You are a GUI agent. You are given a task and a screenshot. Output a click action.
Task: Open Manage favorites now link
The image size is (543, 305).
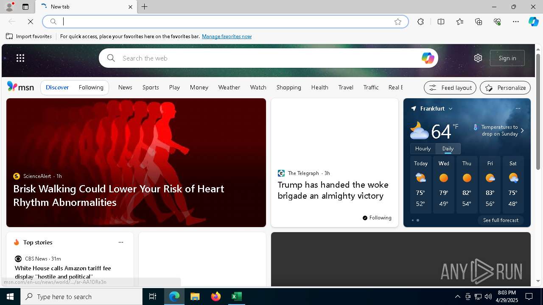tap(227, 36)
